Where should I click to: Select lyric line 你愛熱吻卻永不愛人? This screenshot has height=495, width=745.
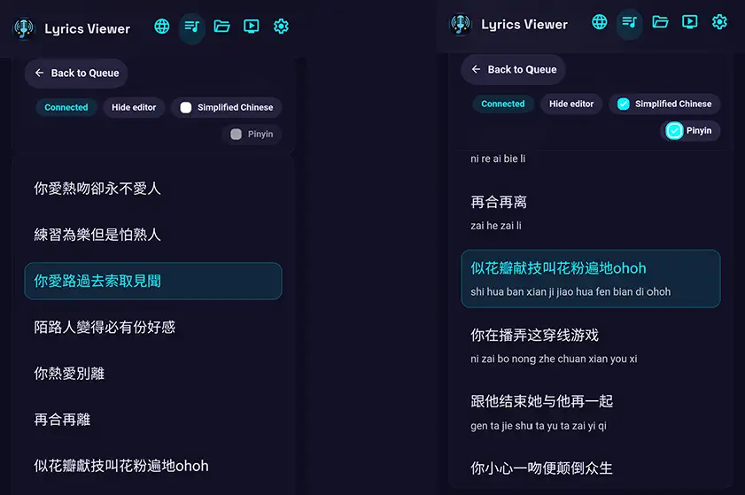(97, 189)
